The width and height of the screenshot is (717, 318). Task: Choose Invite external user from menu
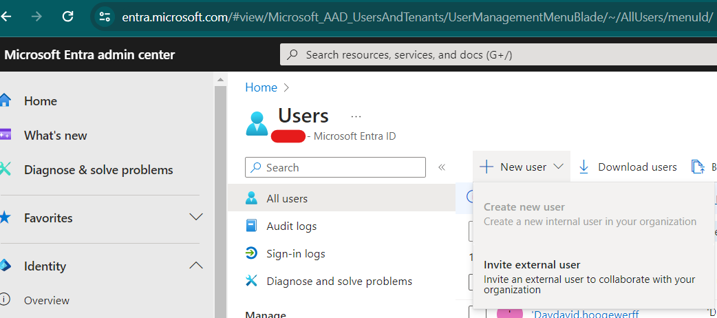[531, 265]
